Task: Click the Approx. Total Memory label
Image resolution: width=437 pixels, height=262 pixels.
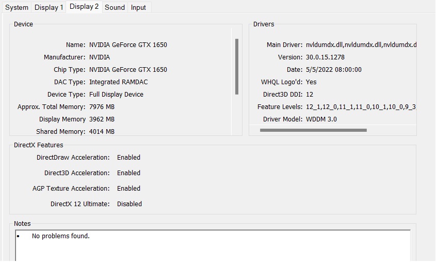Action: (51, 107)
